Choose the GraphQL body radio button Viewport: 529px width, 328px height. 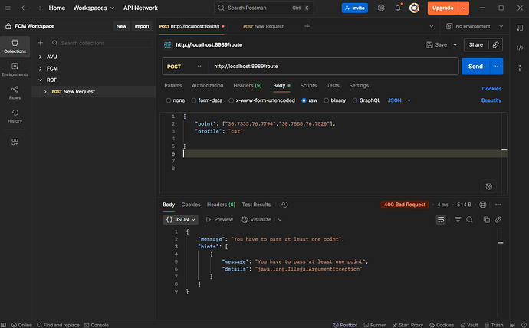pyautogui.click(x=366, y=100)
